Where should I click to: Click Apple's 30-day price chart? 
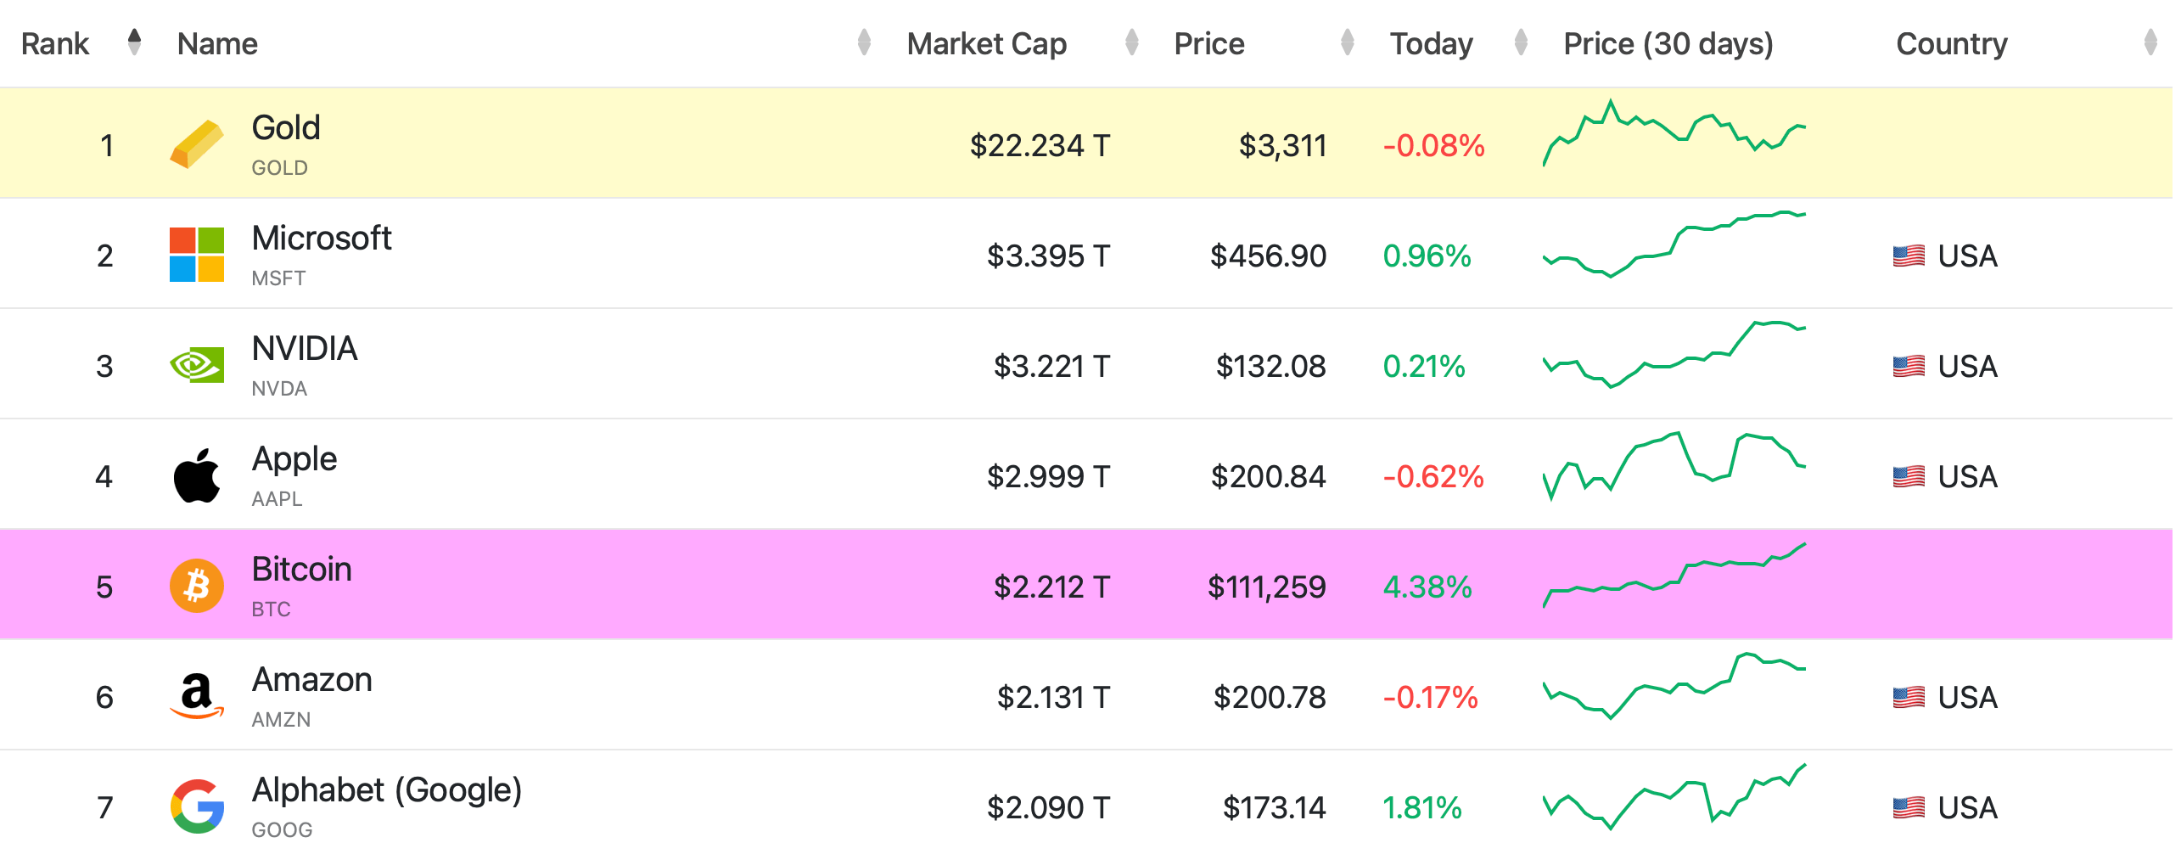(x=1674, y=466)
